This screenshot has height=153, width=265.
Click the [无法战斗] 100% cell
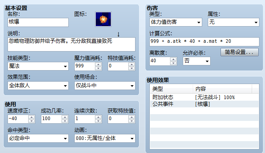[x=215, y=98]
